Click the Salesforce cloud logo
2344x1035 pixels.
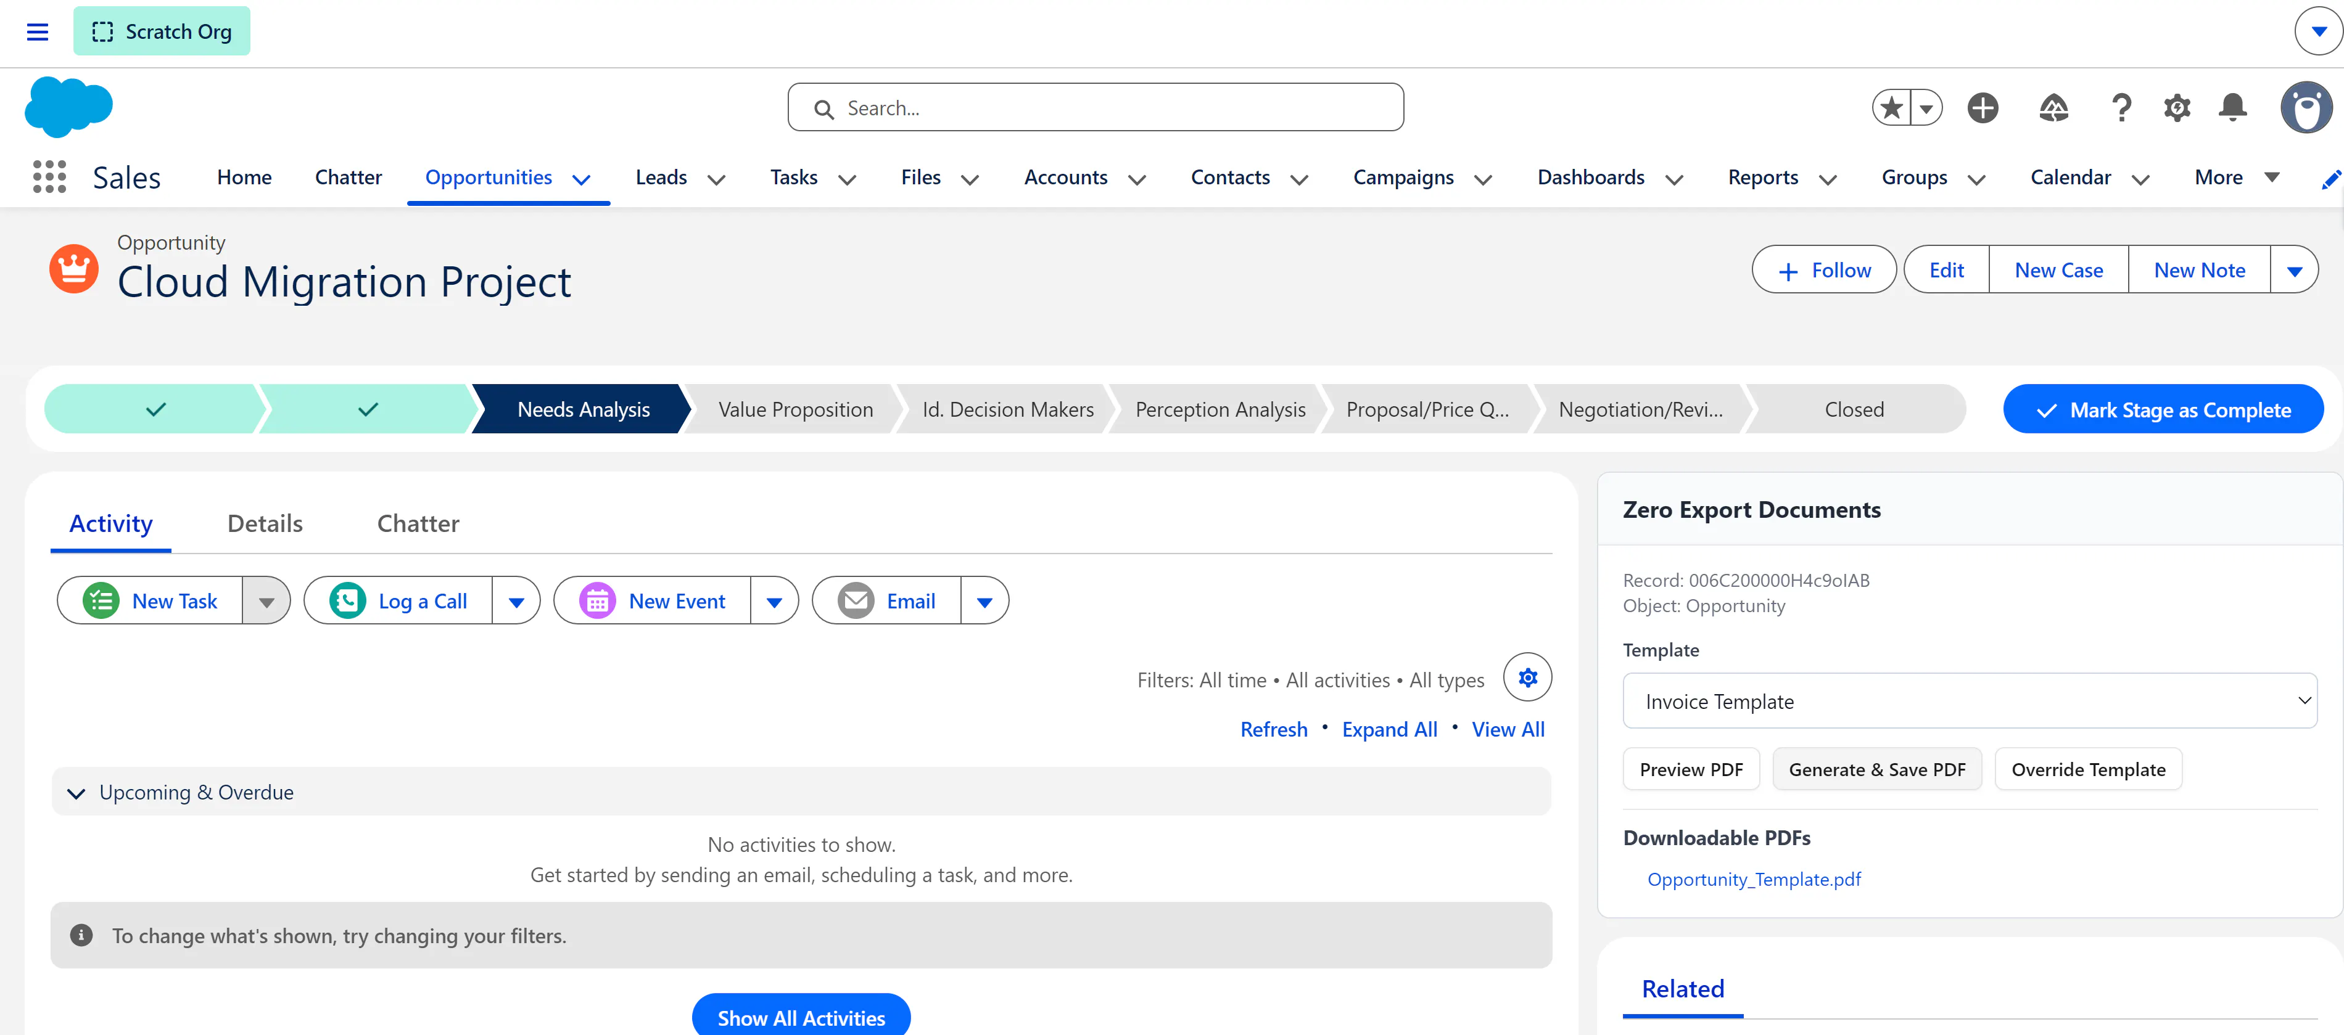pos(69,107)
